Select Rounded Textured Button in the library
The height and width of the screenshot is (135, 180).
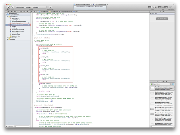(x=162, y=104)
